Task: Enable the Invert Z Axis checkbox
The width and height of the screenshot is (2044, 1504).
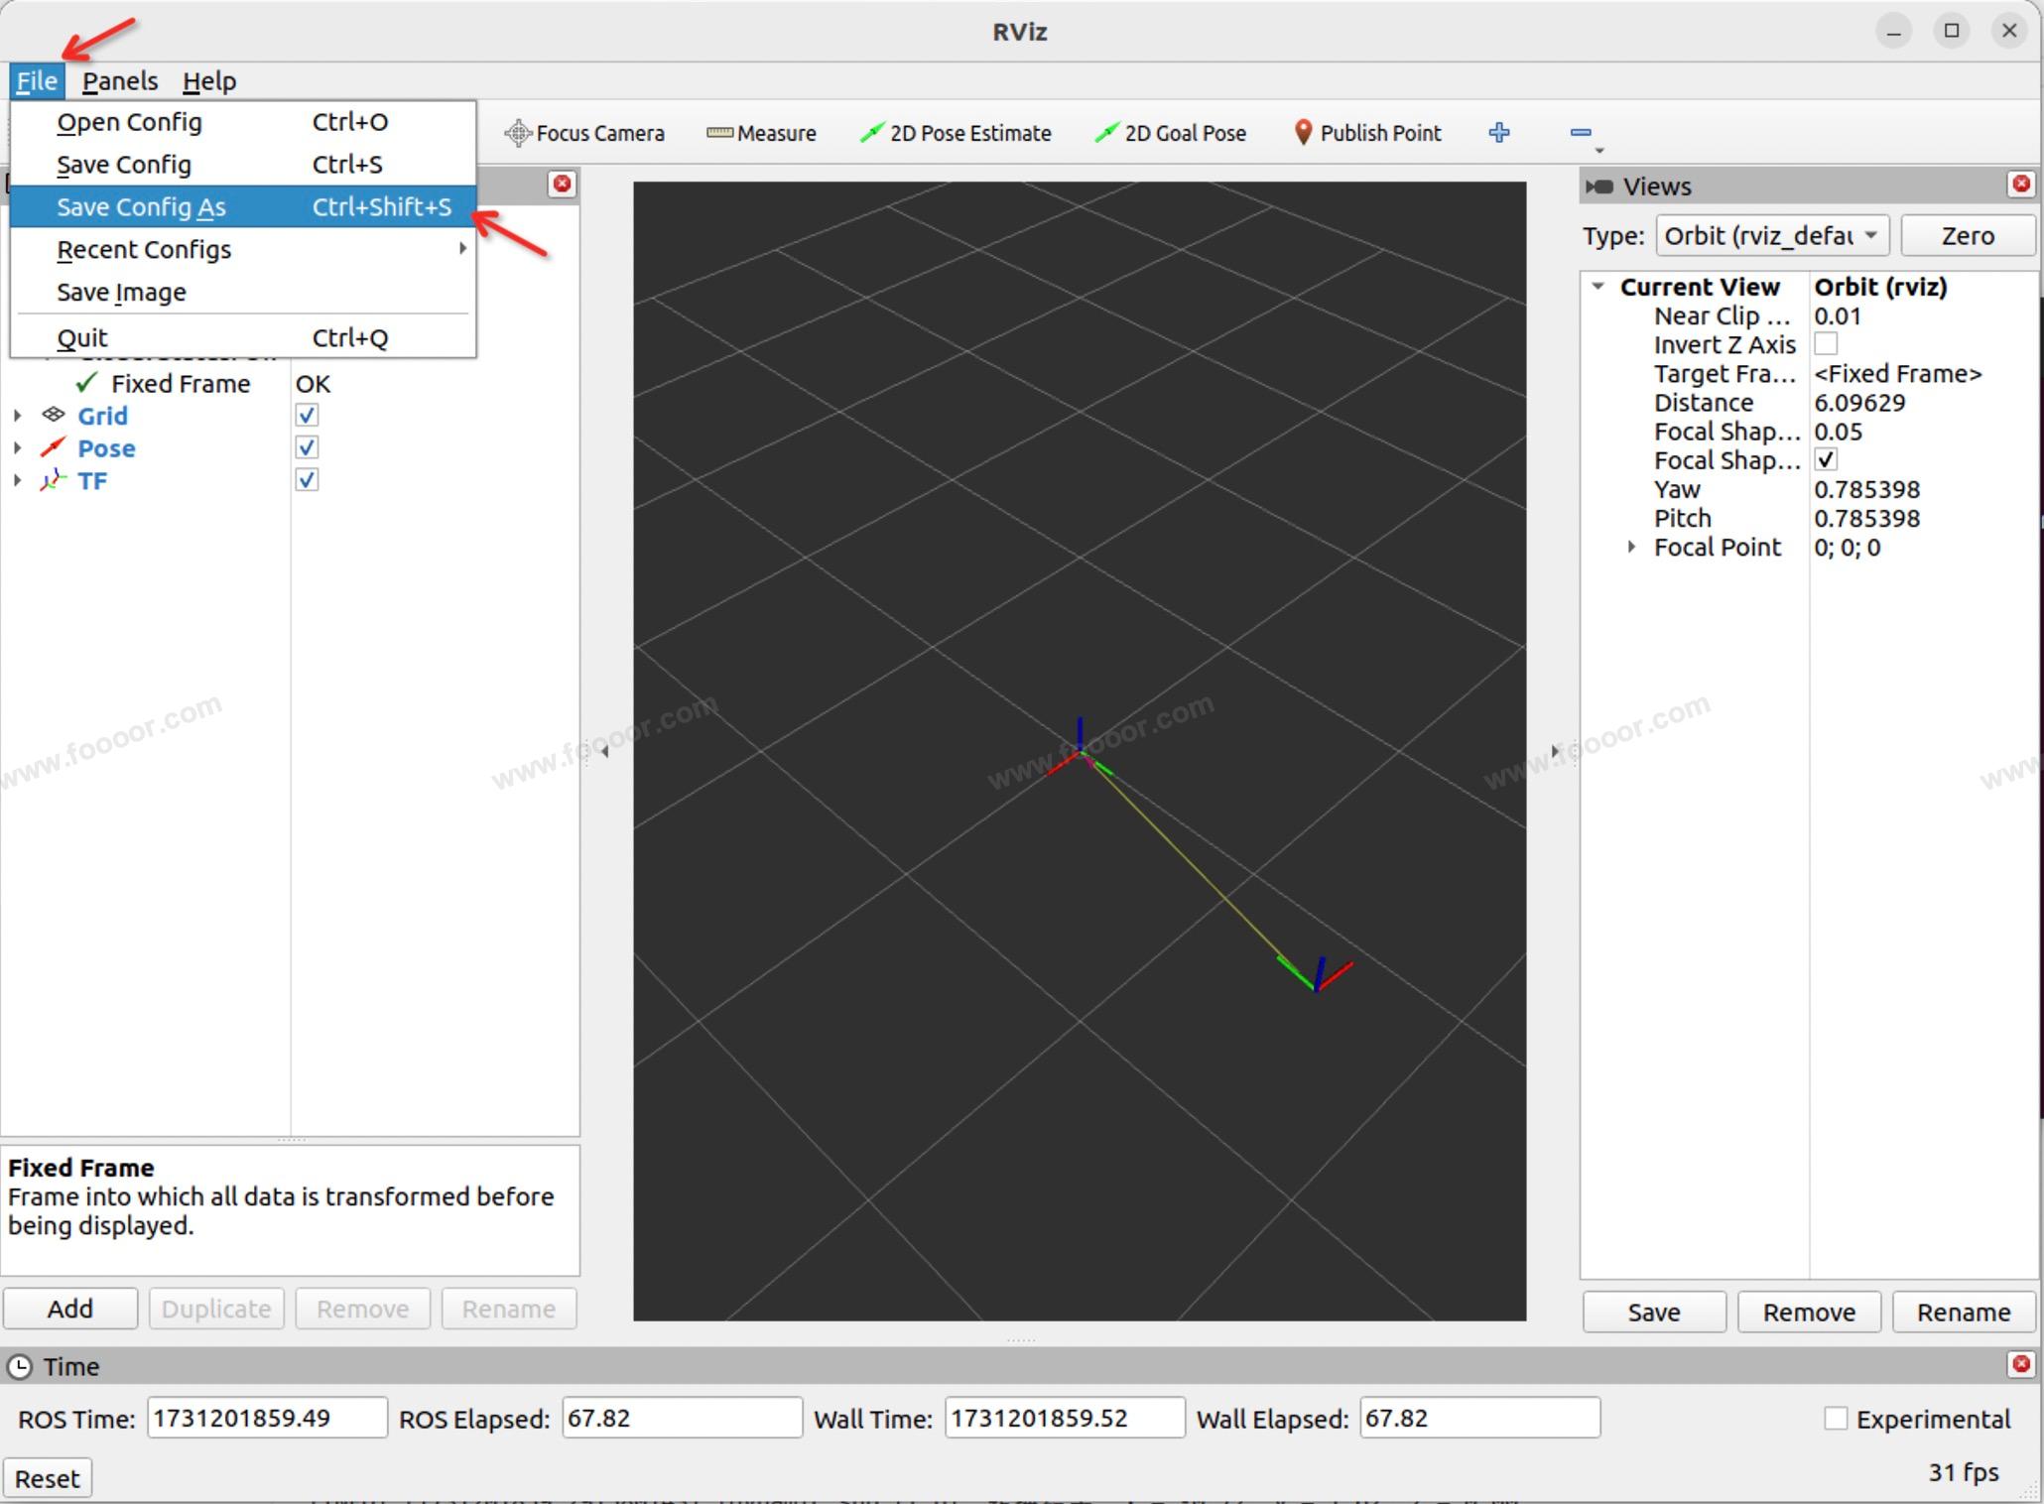Action: 1825,344
